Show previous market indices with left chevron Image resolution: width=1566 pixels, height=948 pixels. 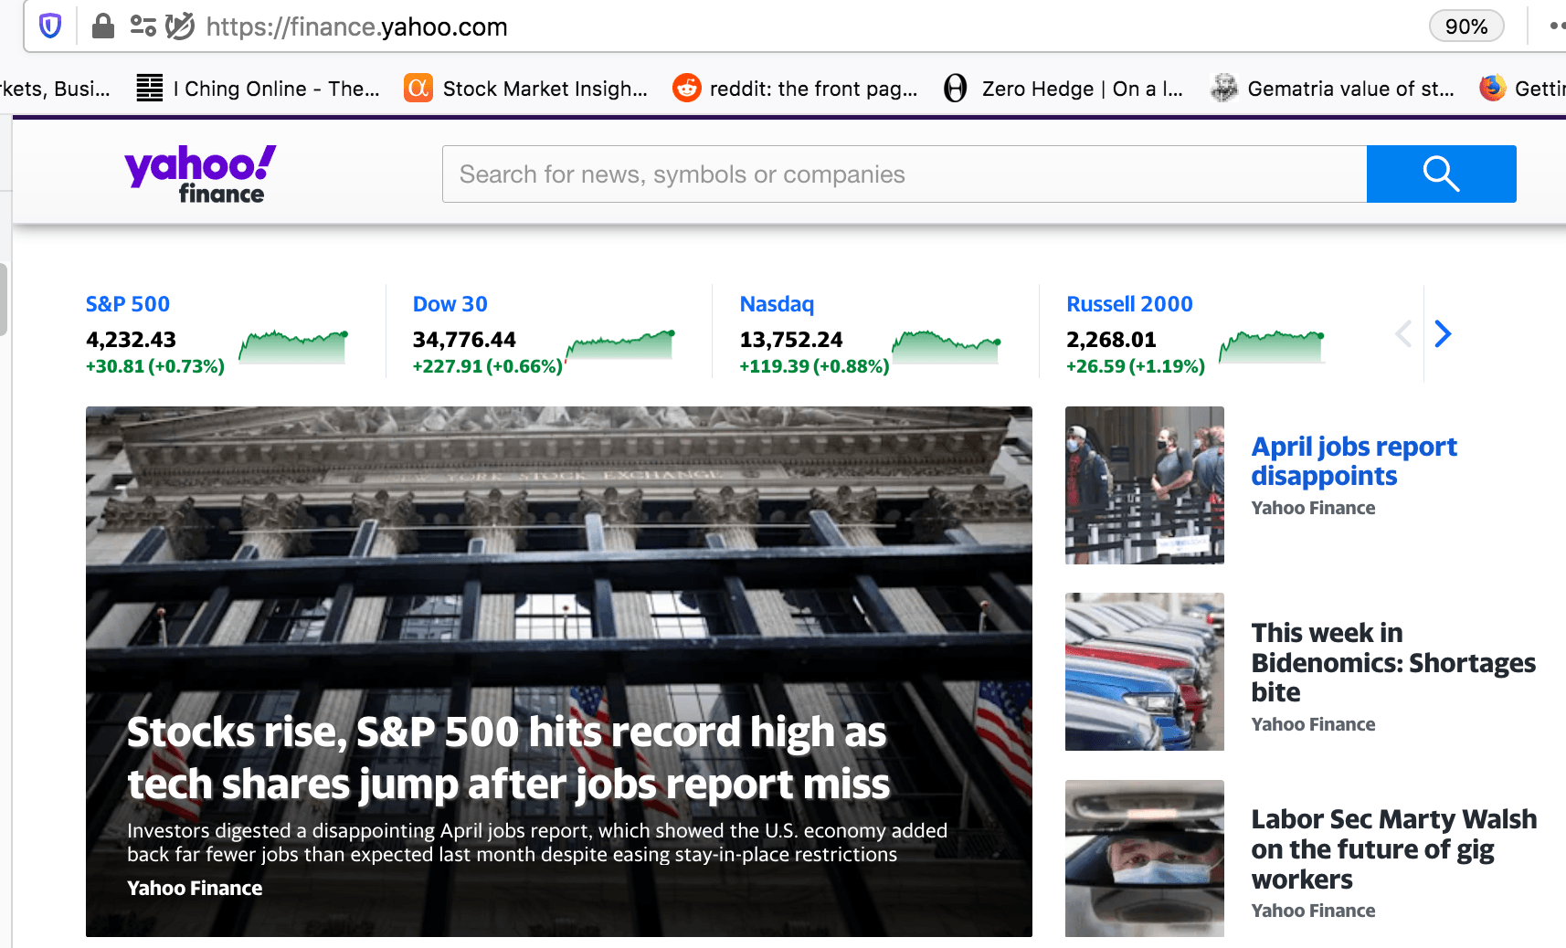pos(1403,334)
